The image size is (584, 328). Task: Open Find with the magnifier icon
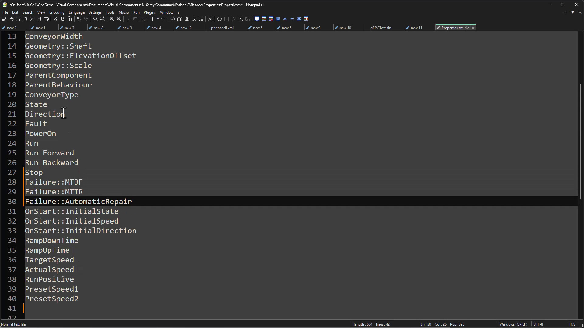96,19
